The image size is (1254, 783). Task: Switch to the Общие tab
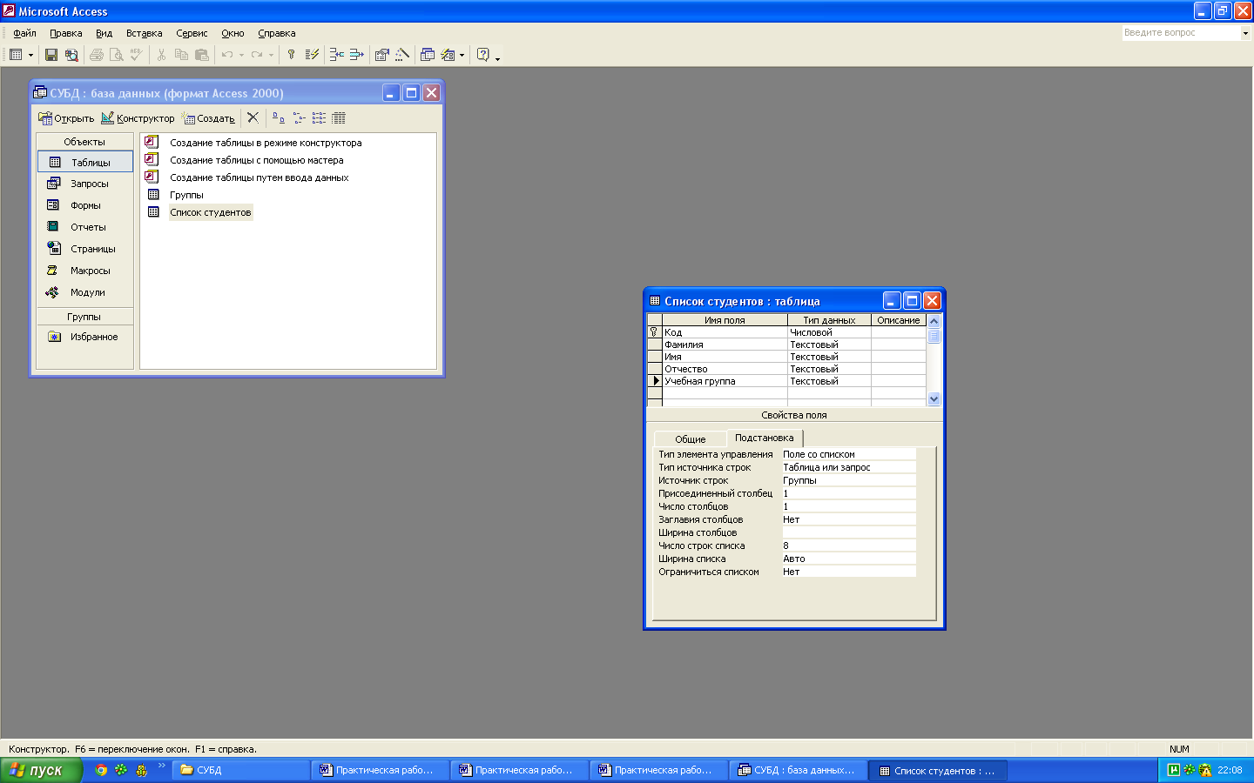point(690,439)
